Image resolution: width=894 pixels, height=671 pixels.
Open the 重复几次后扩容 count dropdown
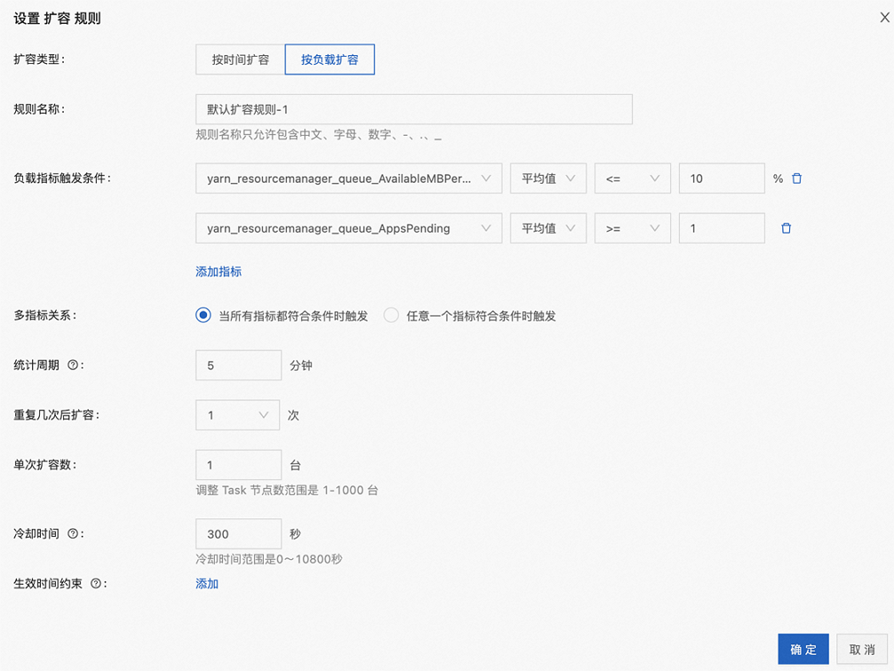[238, 414]
